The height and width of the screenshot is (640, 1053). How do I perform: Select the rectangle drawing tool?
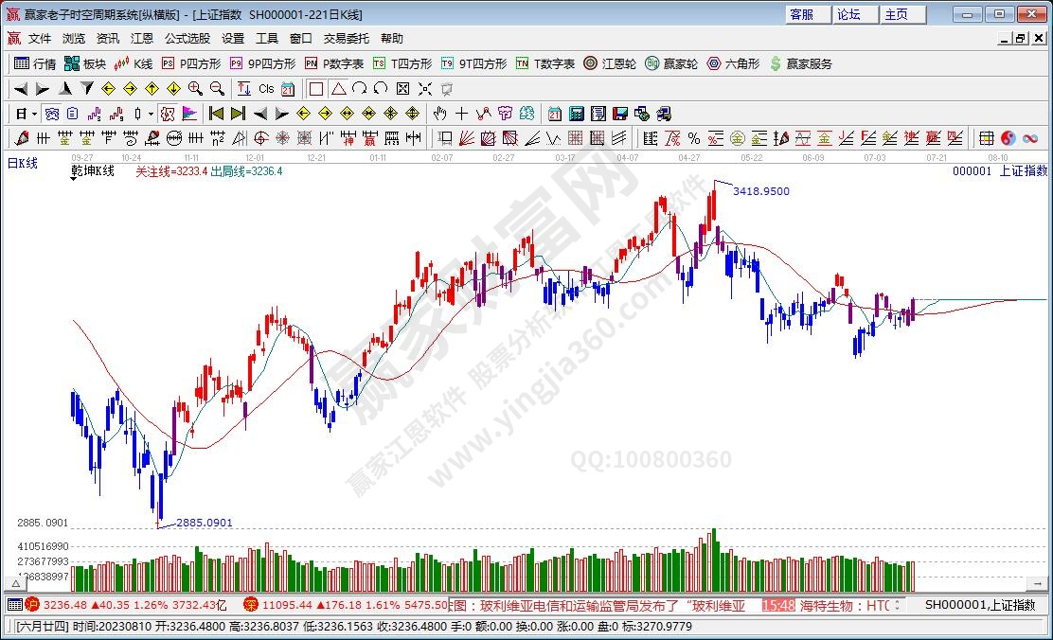(316, 89)
